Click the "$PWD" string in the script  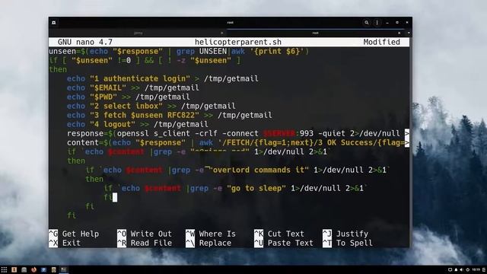pyautogui.click(x=103, y=97)
